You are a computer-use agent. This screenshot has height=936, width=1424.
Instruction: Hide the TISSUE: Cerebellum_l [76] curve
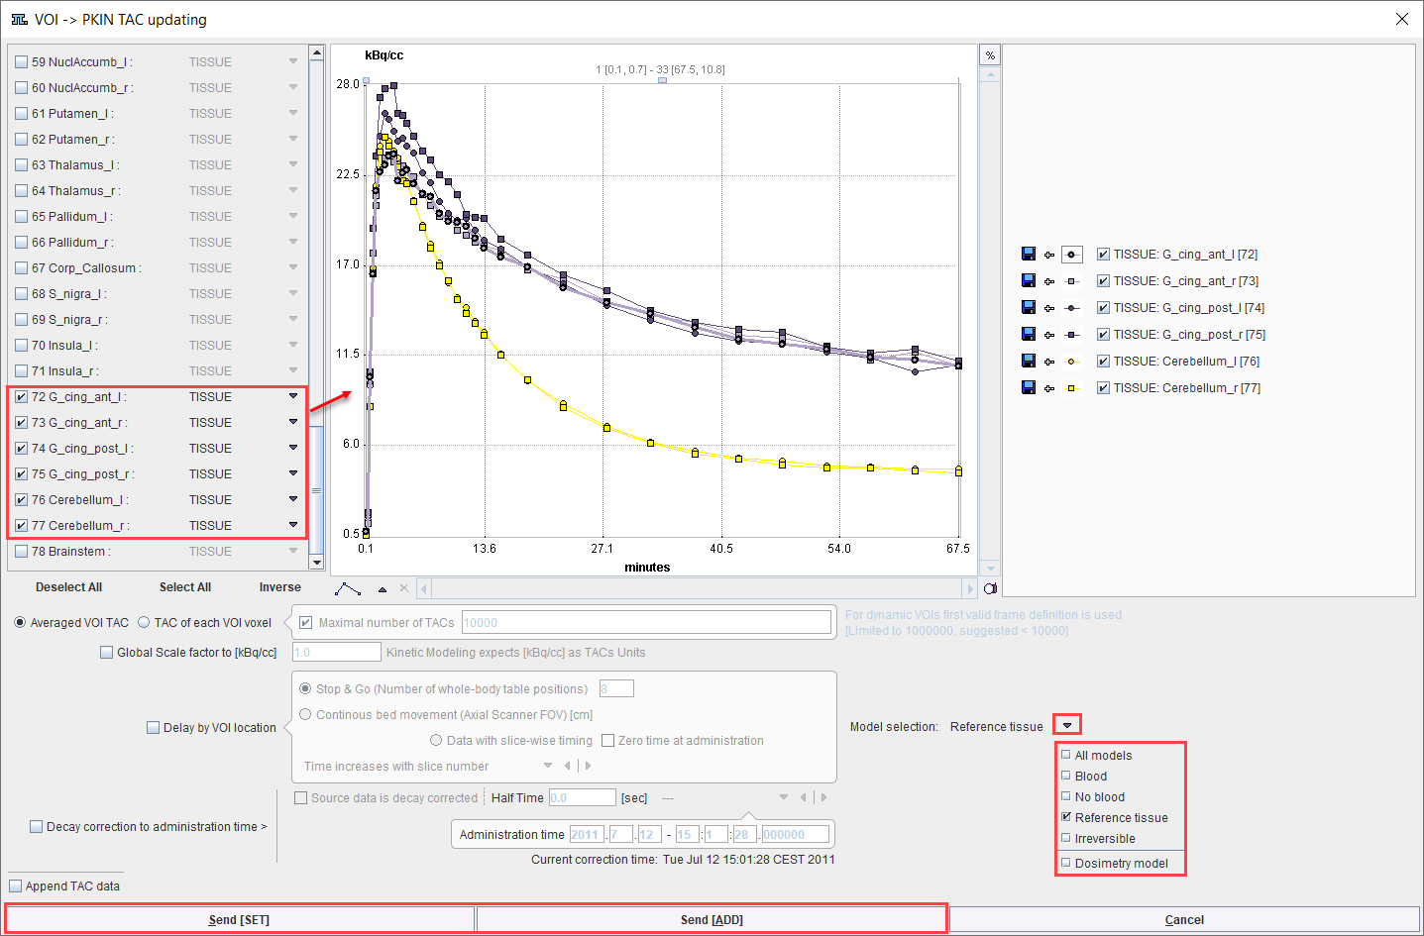1103,362
